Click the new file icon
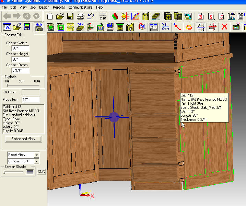The height and width of the screenshot is (206, 246). (50, 16)
